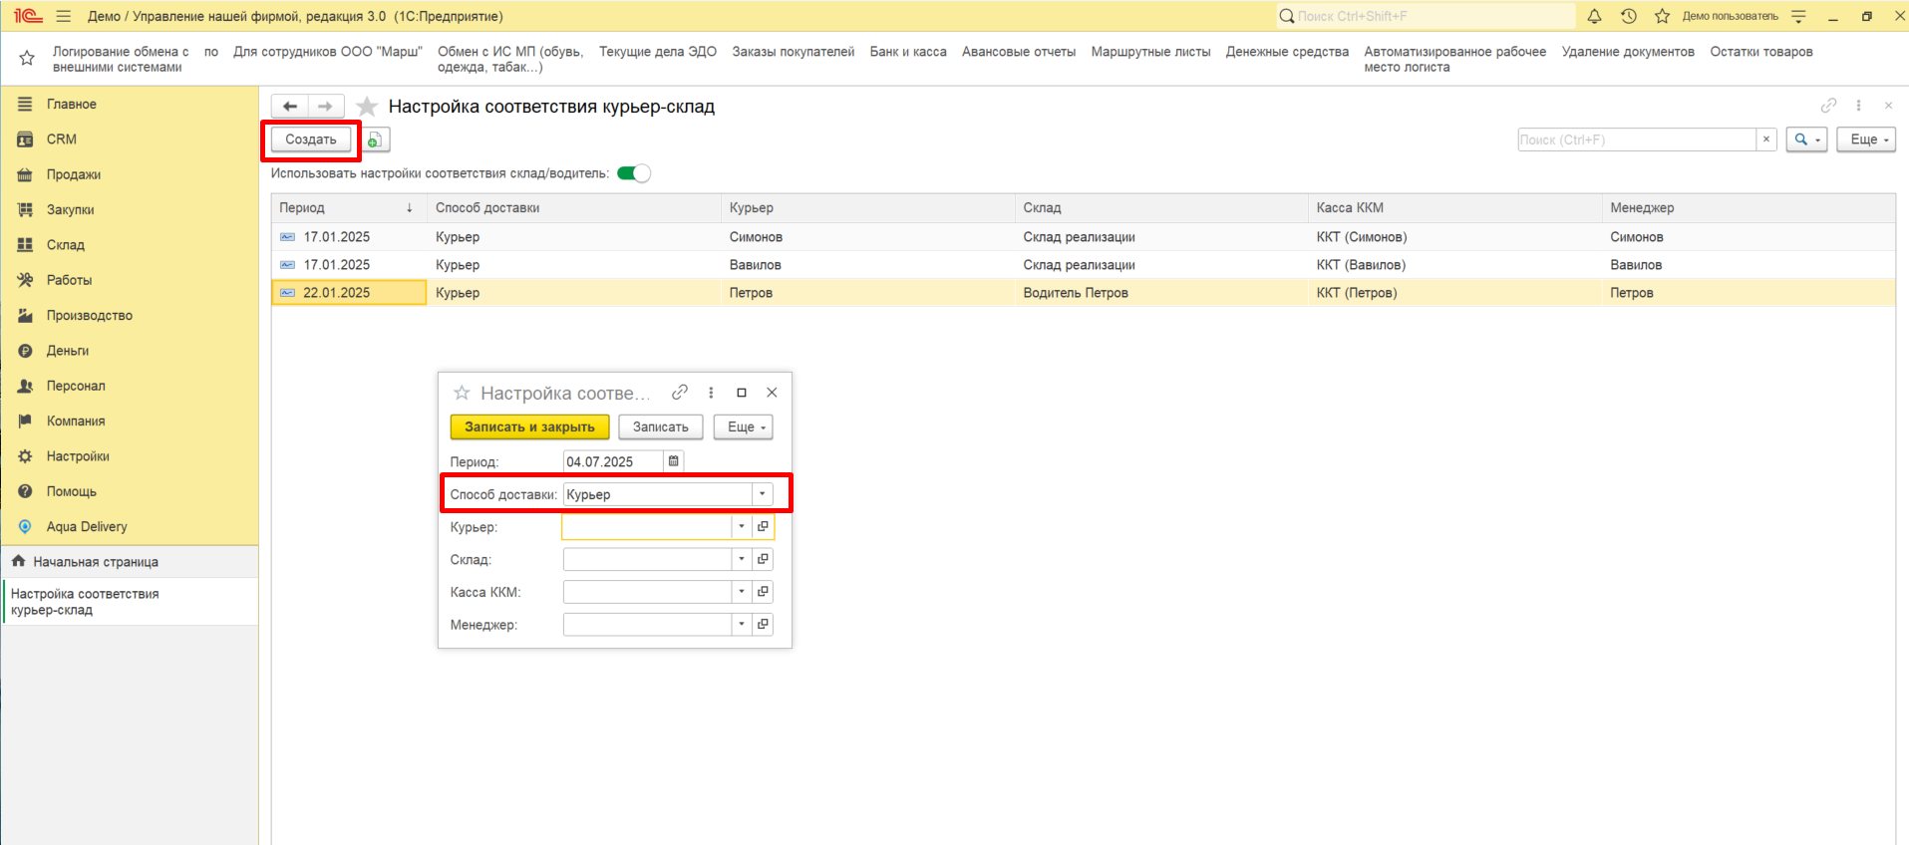Open the dialog three-dot menu
The height and width of the screenshot is (845, 1909).
coord(711,393)
